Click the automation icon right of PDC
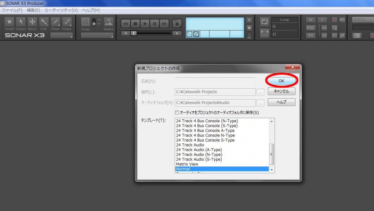Image resolution: width=374 pixels, height=211 pixels. 335,28
